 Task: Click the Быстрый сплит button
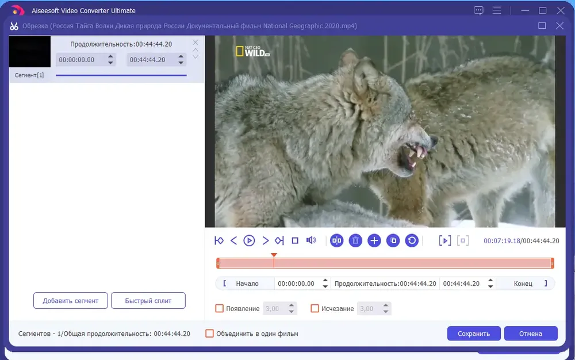[148, 301]
